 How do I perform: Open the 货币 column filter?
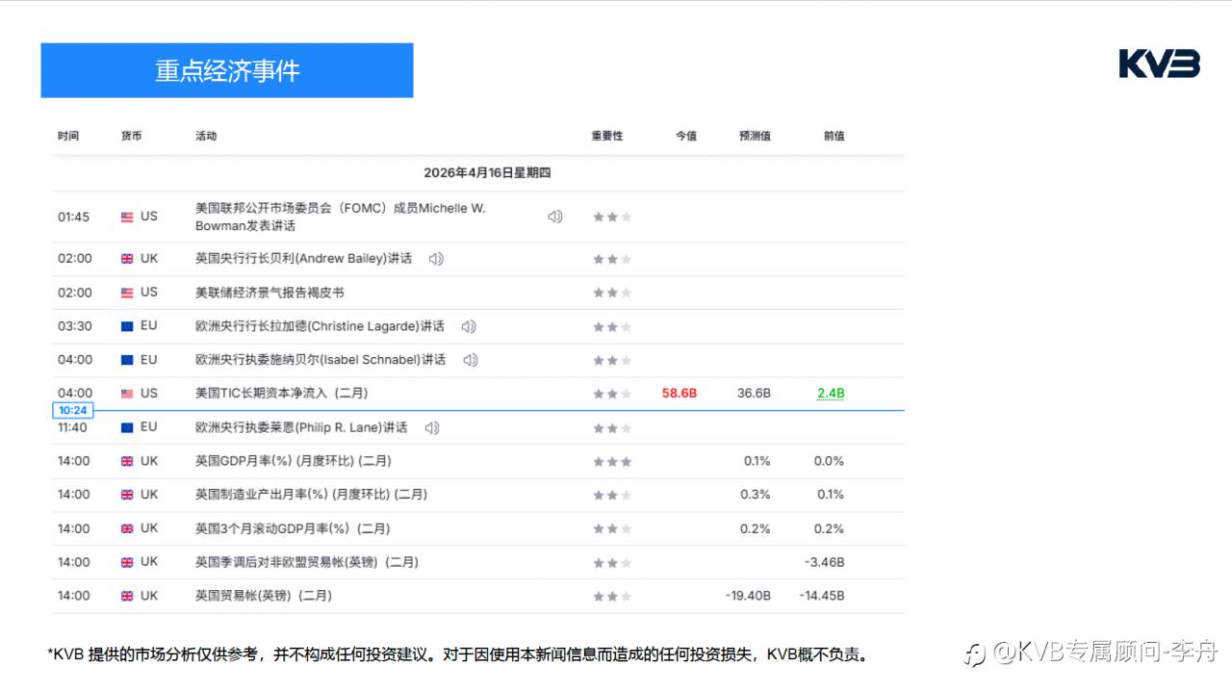point(131,136)
